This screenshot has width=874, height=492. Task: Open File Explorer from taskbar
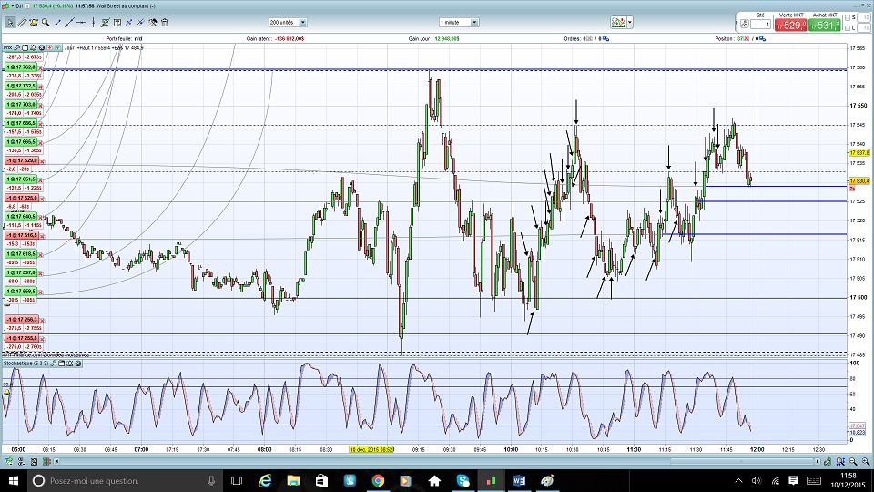coord(293,480)
